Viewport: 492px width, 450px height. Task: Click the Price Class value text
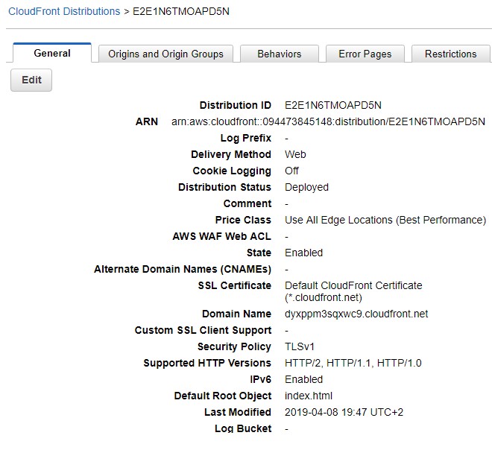[385, 221]
